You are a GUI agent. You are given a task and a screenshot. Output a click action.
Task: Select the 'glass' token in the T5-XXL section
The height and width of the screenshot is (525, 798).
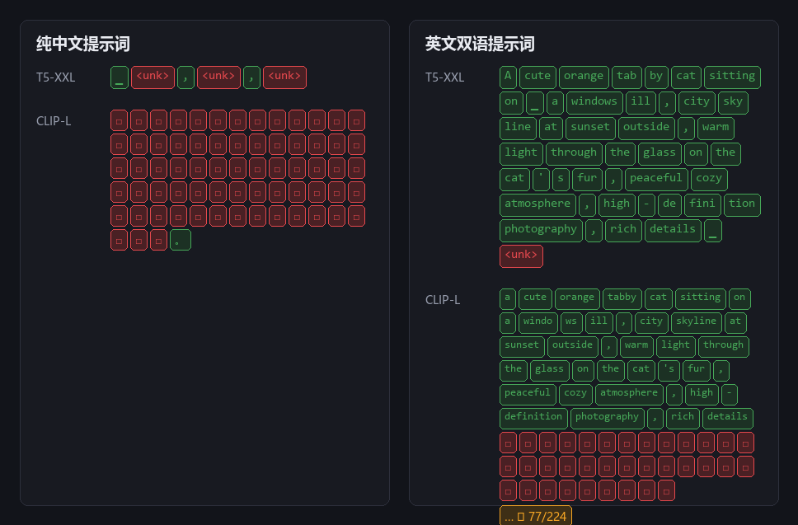pyautogui.click(x=660, y=153)
